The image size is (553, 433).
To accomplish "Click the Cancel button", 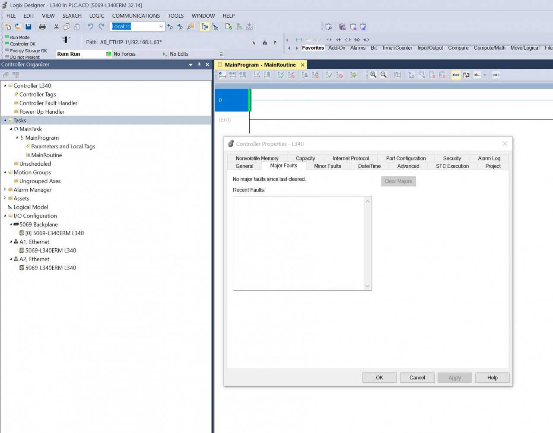I will pyautogui.click(x=417, y=378).
